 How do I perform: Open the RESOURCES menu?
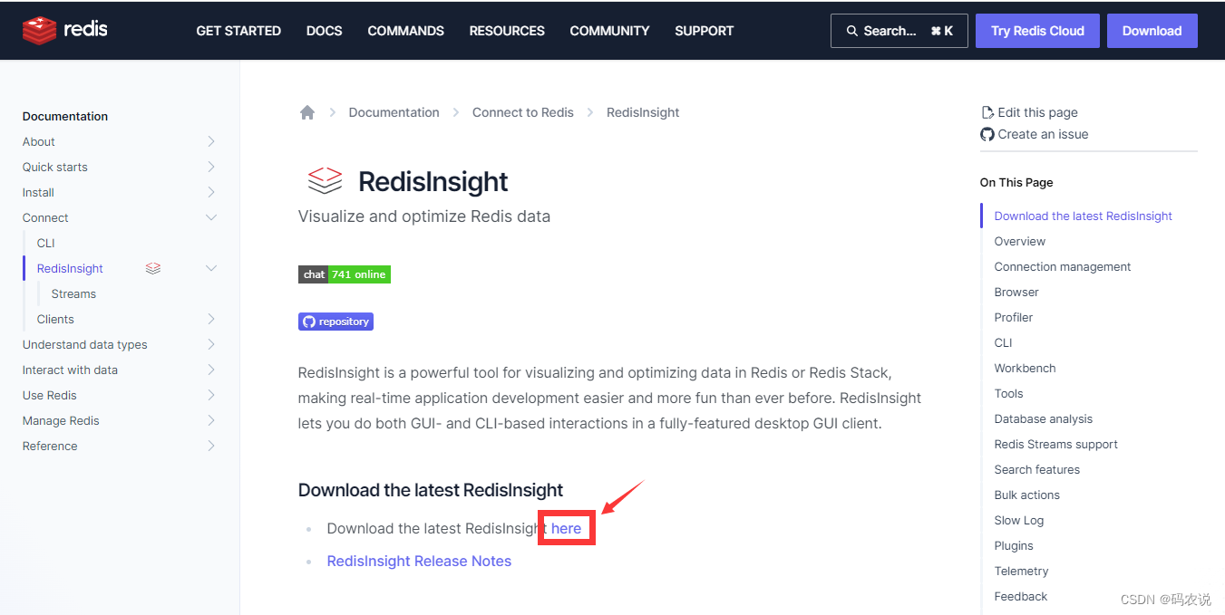507,31
